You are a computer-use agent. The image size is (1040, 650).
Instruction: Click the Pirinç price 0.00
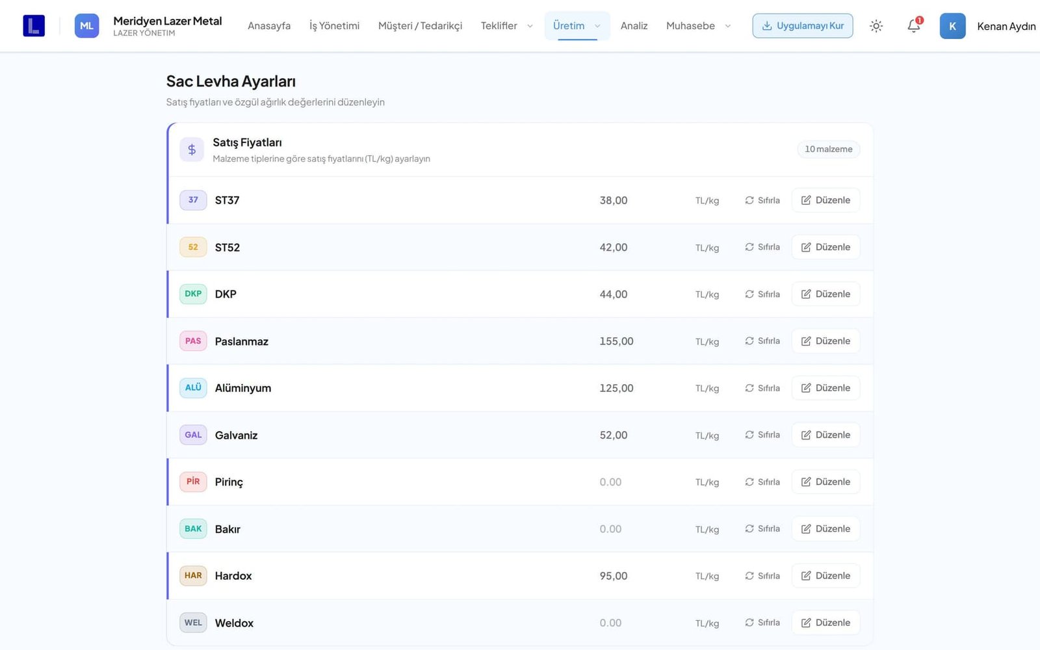coord(610,482)
